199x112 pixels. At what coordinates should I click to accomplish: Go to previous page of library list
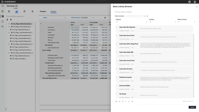point(120,101)
